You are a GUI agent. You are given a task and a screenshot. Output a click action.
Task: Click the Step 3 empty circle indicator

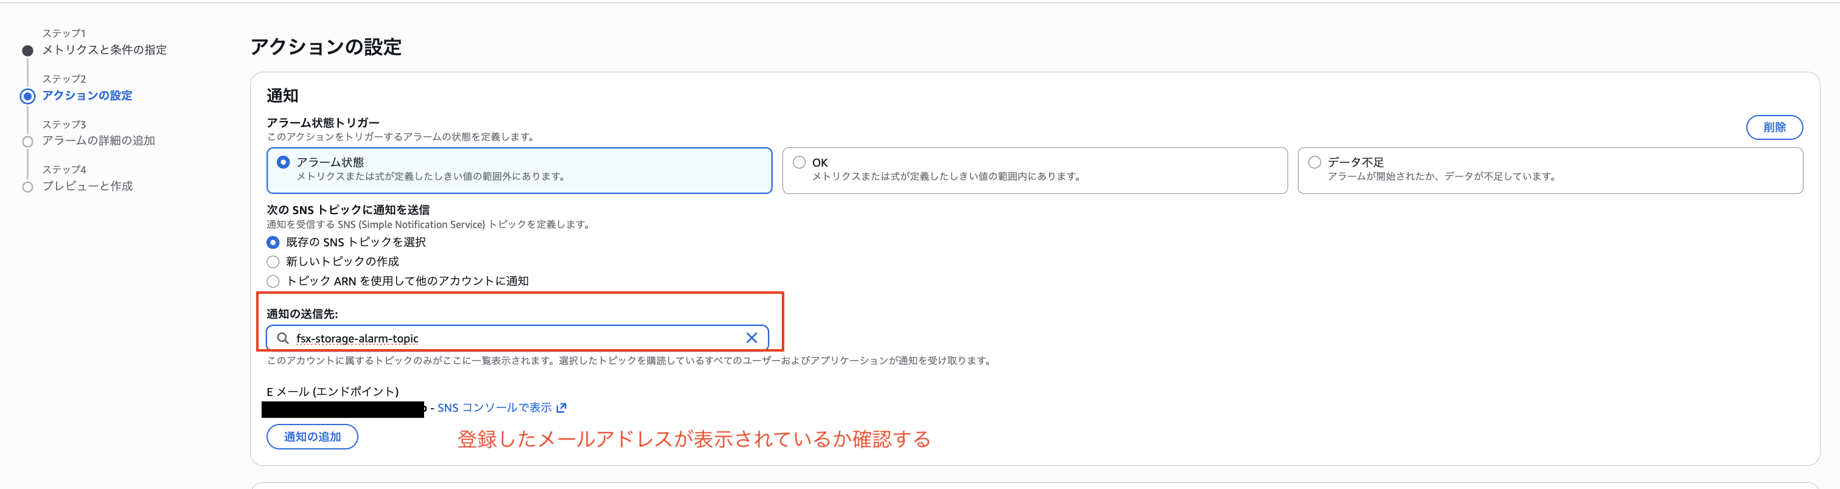(28, 141)
